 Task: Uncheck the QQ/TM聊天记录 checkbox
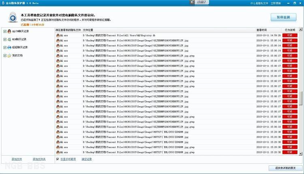coord(5,31)
